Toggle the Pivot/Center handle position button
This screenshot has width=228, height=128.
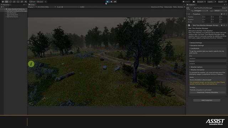(32, 2)
